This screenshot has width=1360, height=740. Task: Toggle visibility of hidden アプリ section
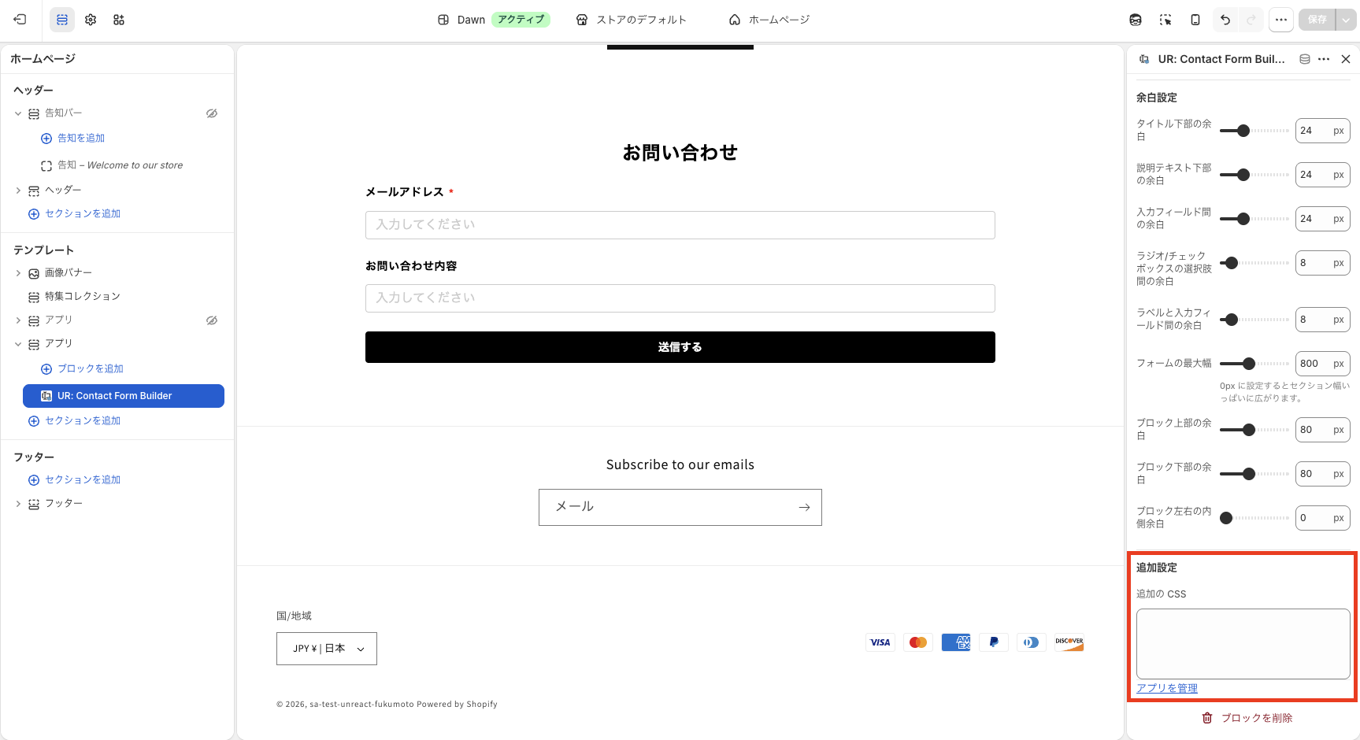[x=212, y=320]
